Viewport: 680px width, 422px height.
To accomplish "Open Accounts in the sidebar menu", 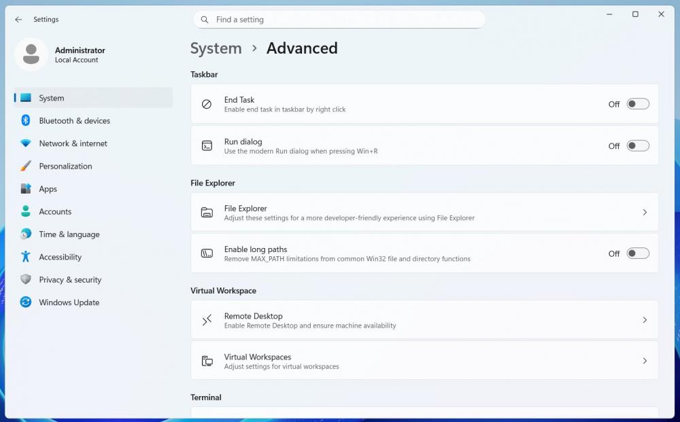I will pos(55,211).
